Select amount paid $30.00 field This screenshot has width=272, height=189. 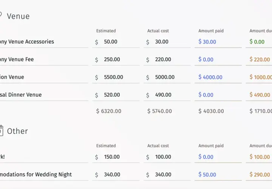click(x=218, y=42)
